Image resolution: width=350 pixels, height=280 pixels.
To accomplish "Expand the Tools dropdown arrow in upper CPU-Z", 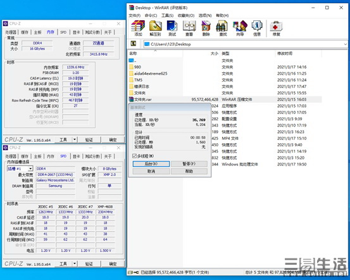I will pyautogui.click(x=75, y=139).
